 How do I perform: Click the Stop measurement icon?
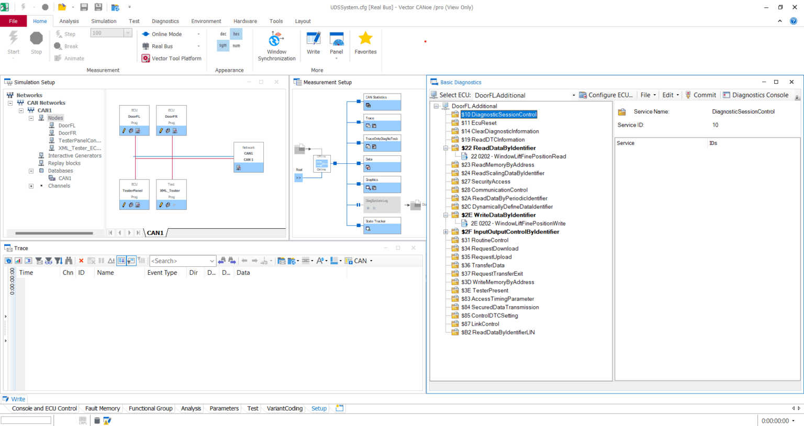[36, 38]
